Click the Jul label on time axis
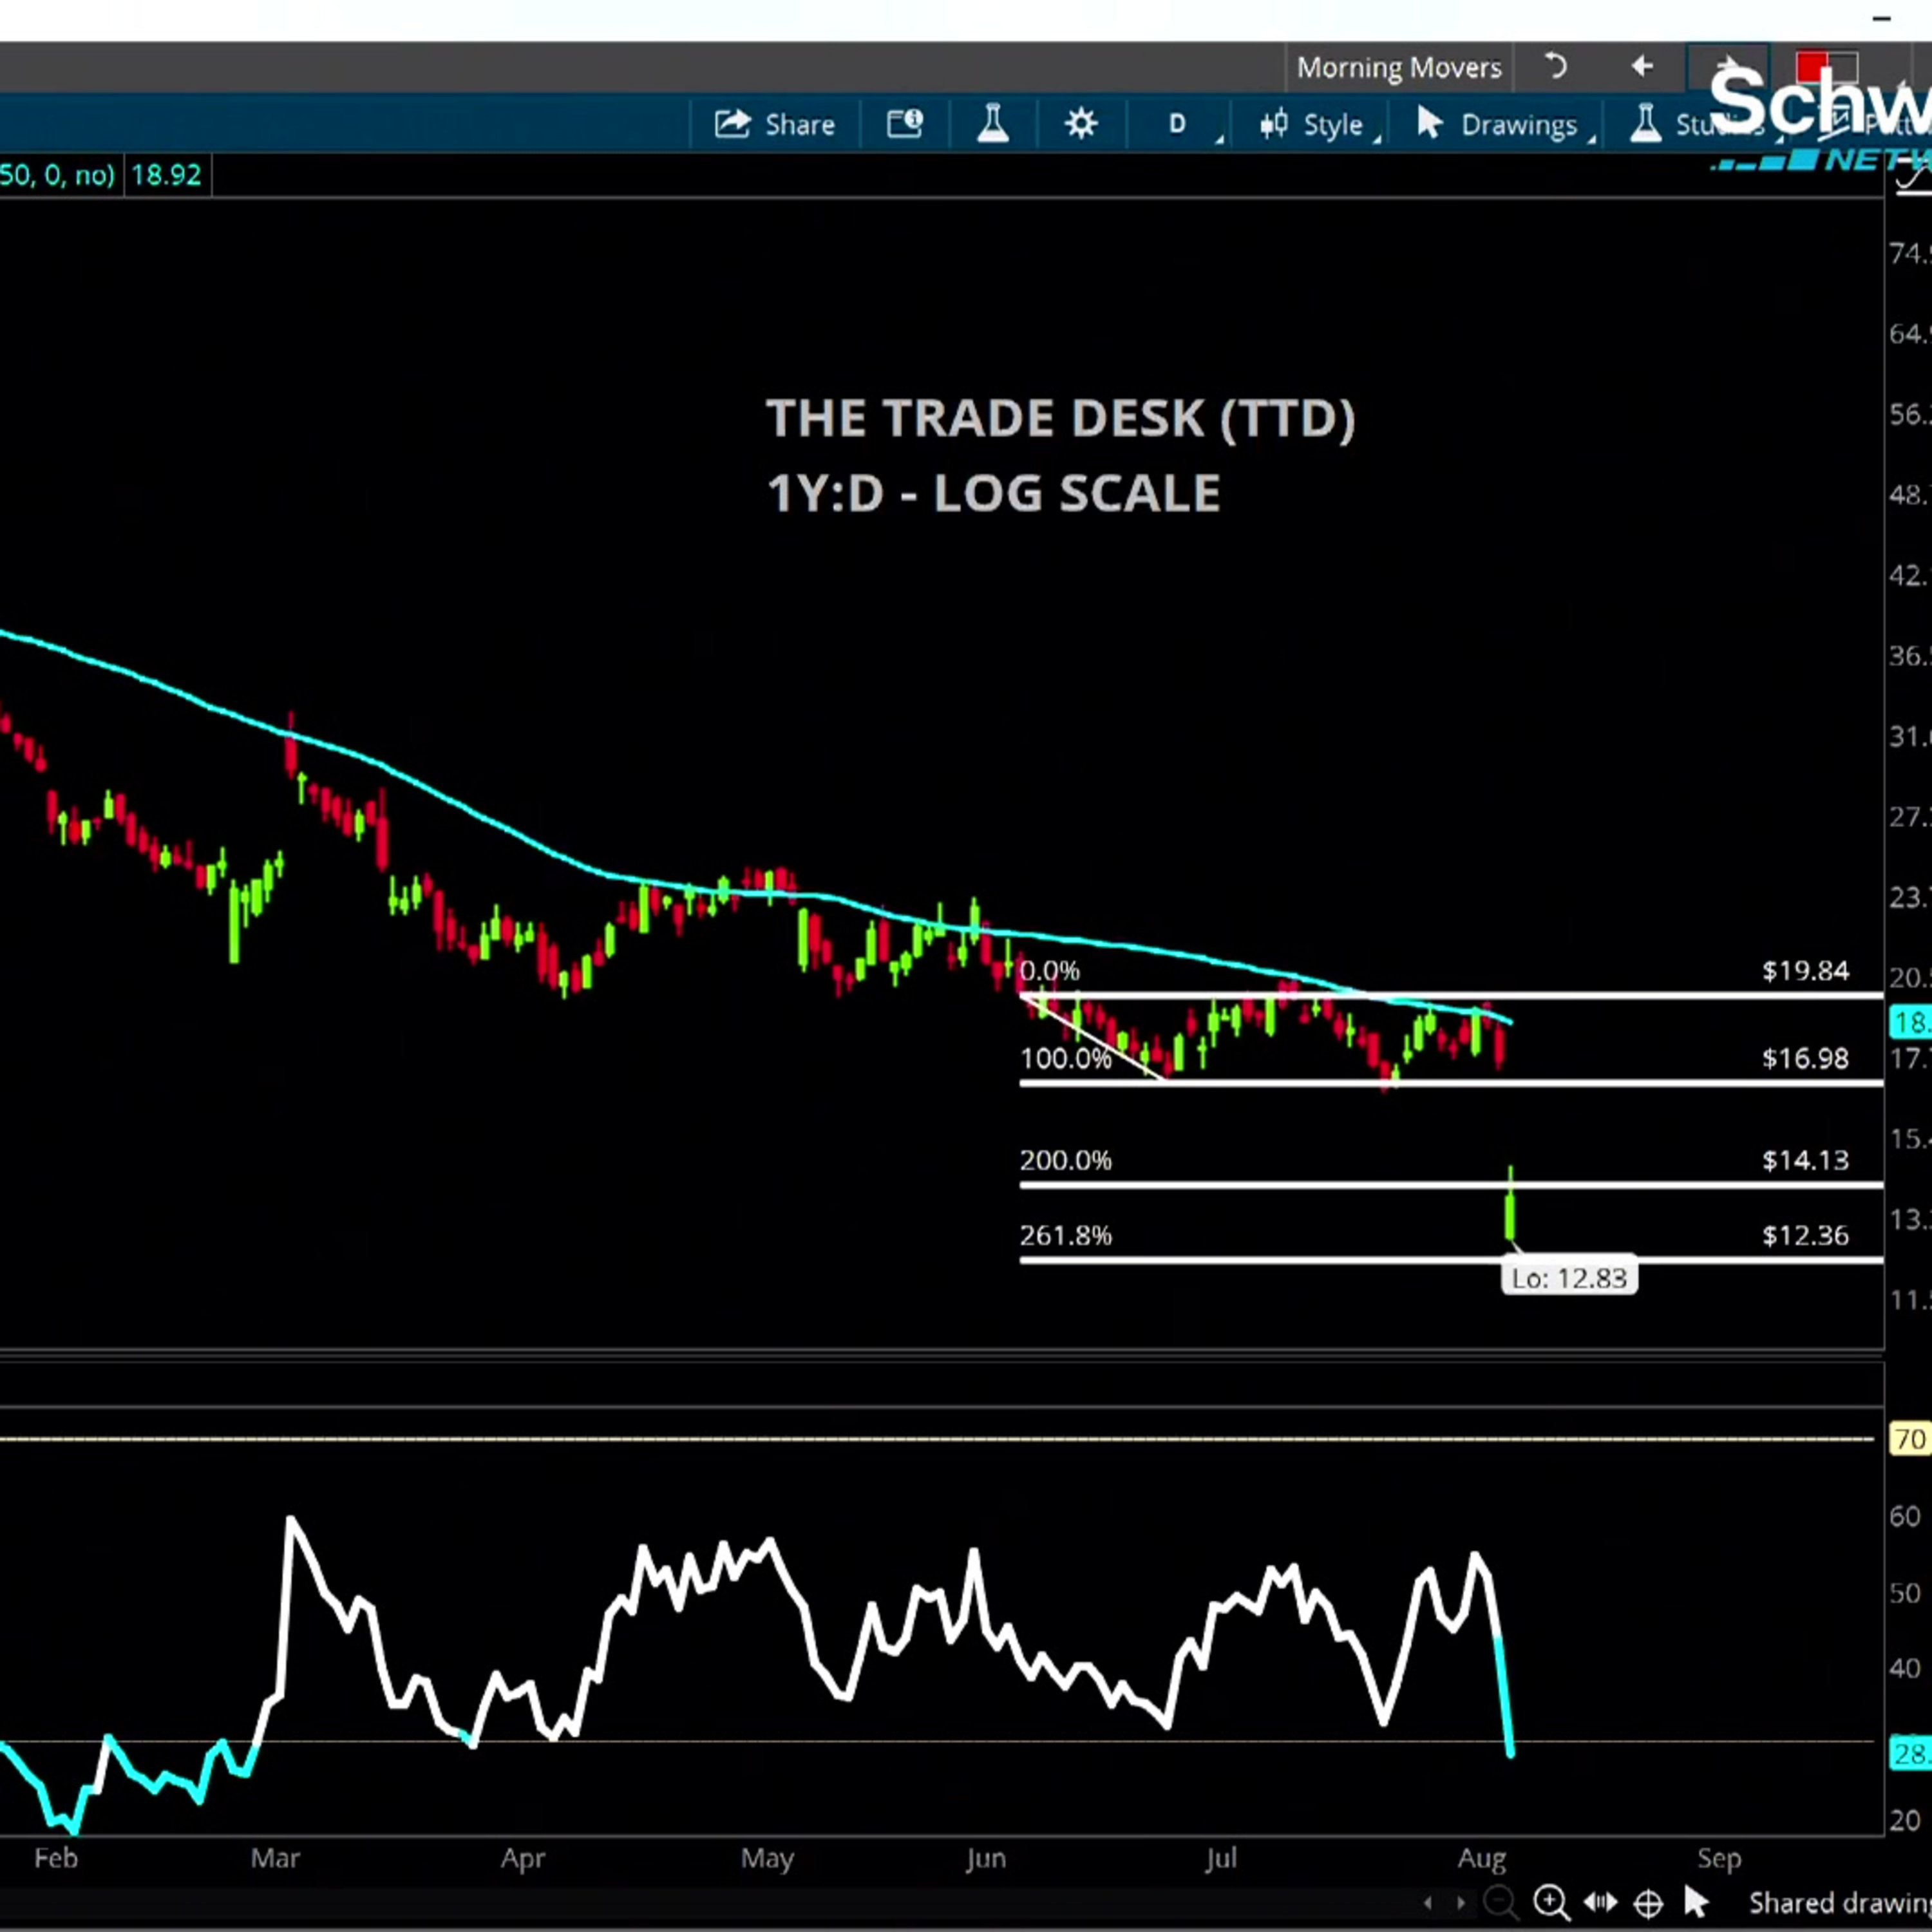The width and height of the screenshot is (1932, 1932). (x=1221, y=1858)
